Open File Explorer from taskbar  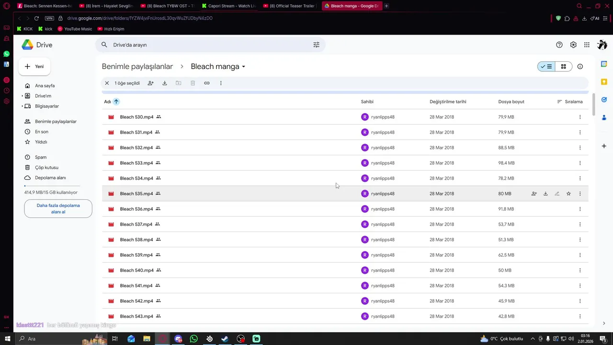click(x=147, y=339)
